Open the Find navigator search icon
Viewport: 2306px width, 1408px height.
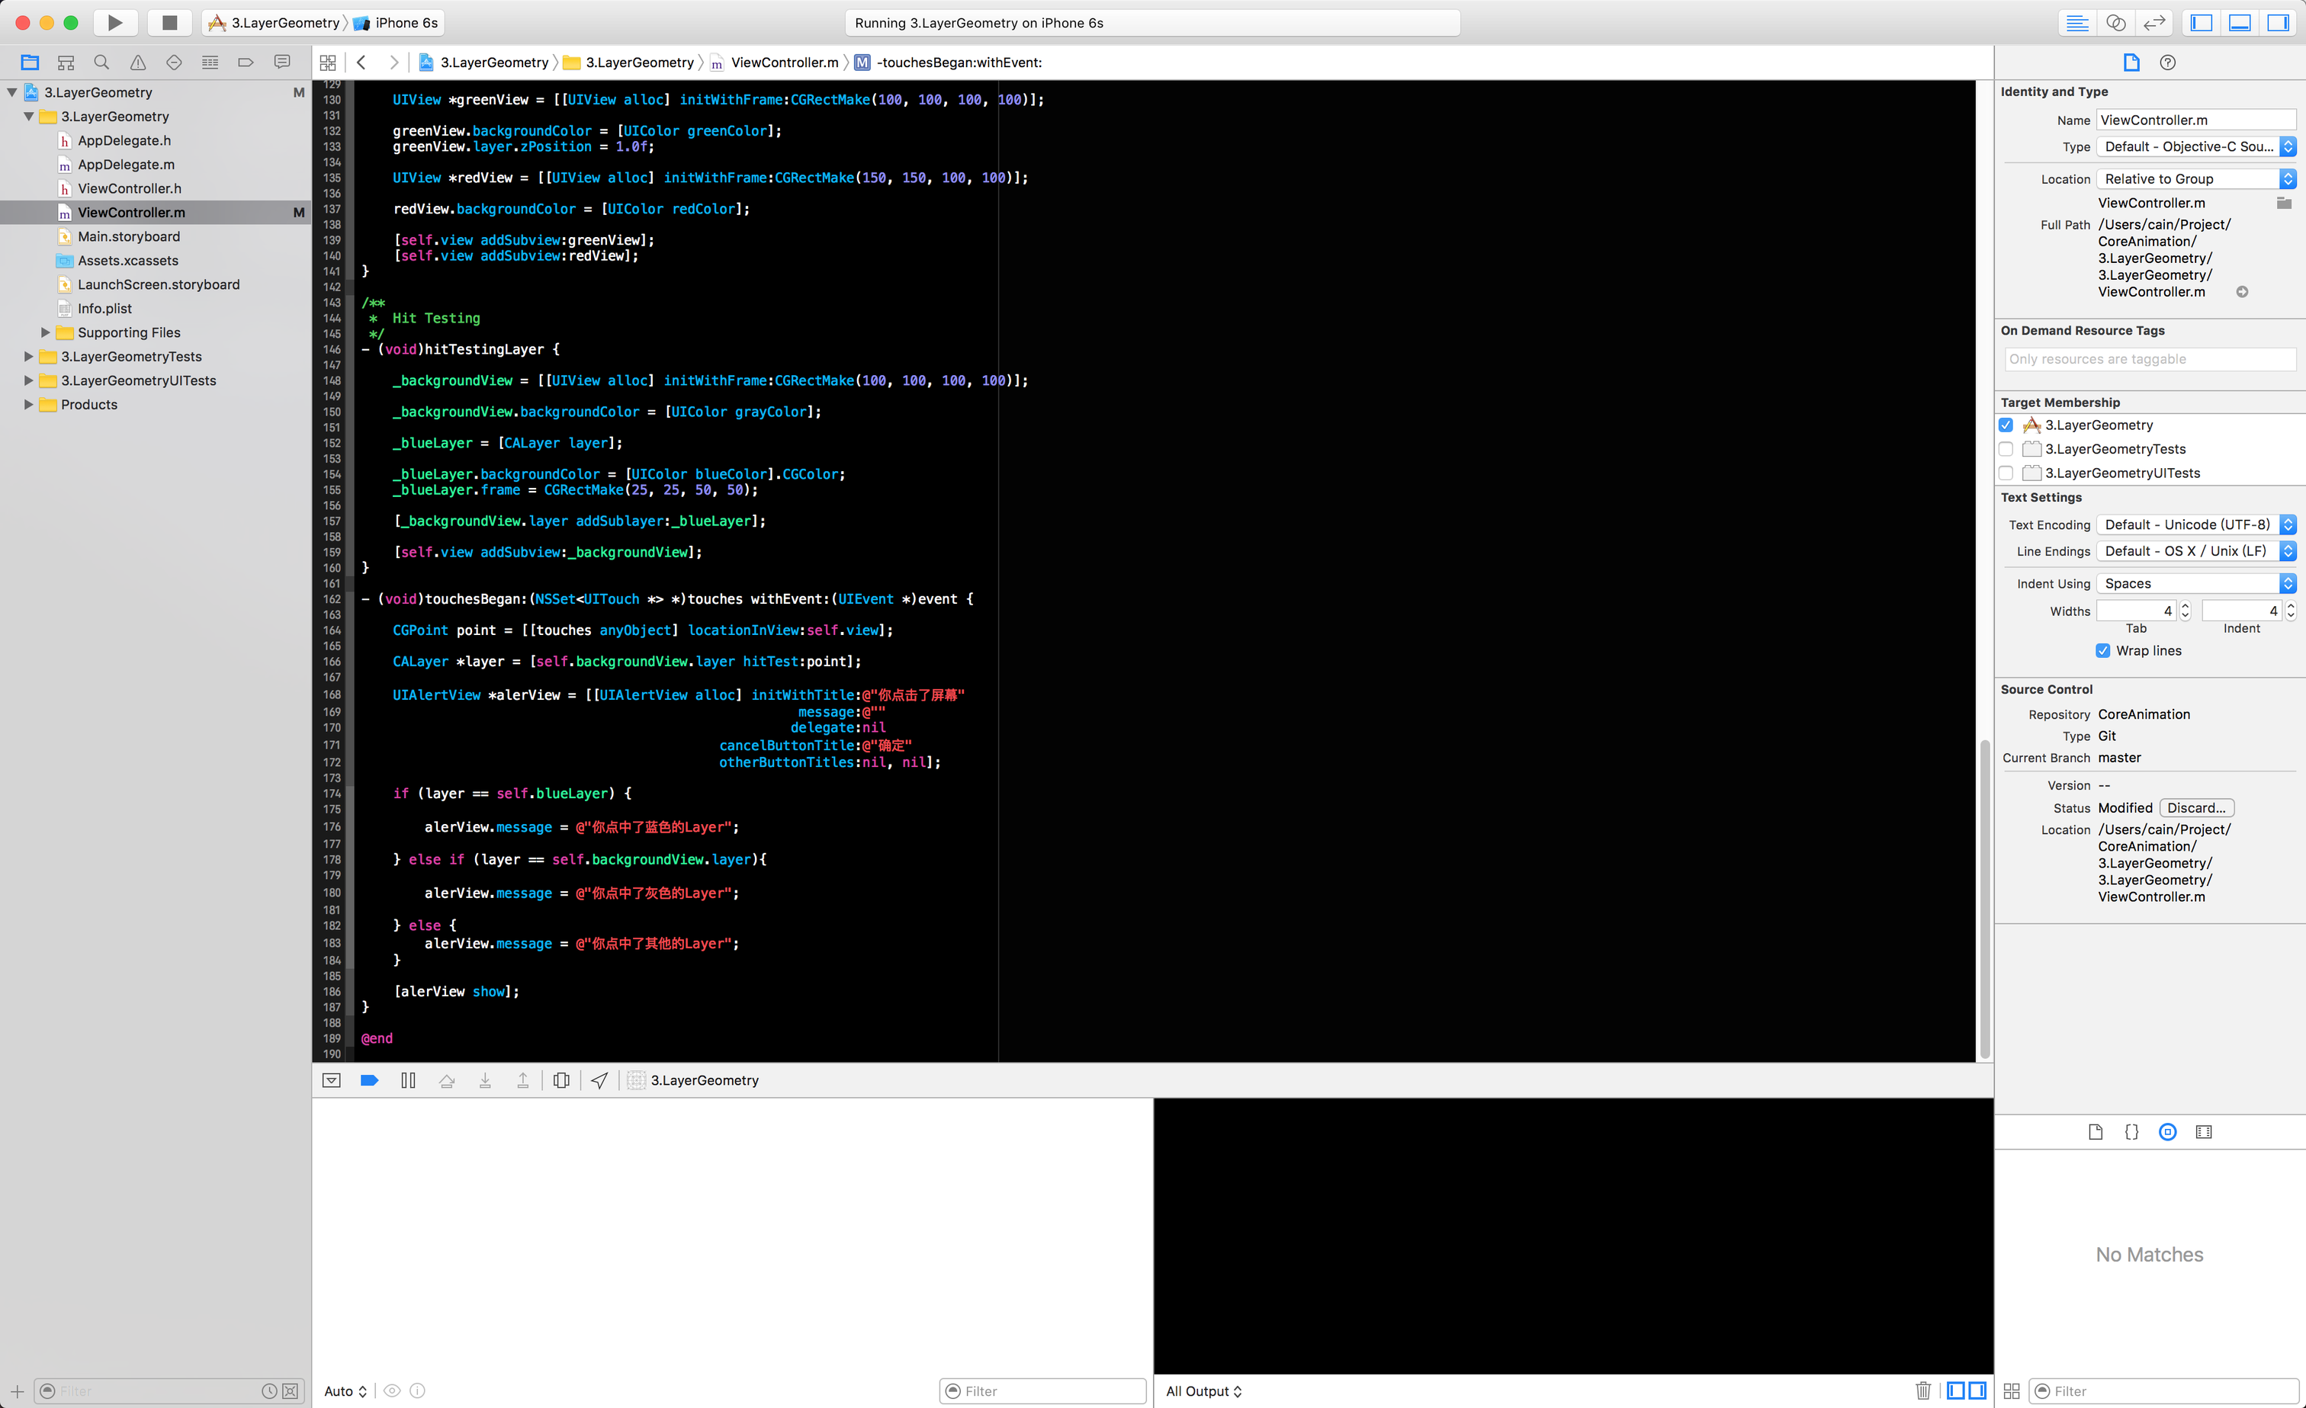click(101, 63)
